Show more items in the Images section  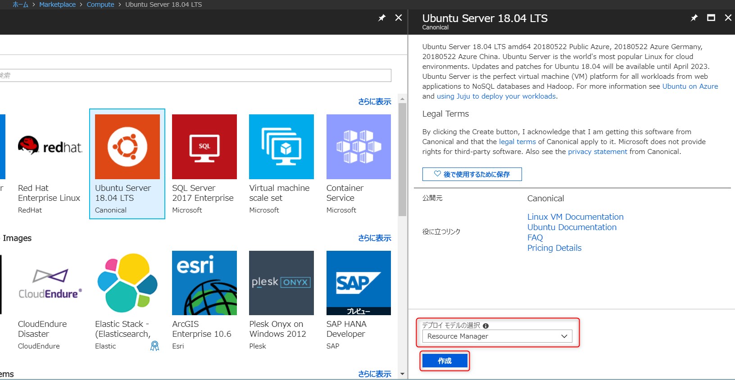[x=374, y=238]
